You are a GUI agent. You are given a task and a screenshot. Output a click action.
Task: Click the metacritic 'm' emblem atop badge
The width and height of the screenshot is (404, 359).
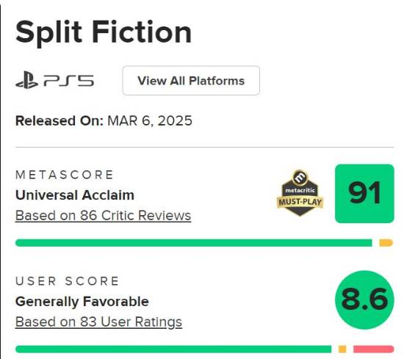pos(300,177)
